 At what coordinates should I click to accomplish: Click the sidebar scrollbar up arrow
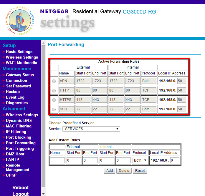pyautogui.click(x=44, y=43)
